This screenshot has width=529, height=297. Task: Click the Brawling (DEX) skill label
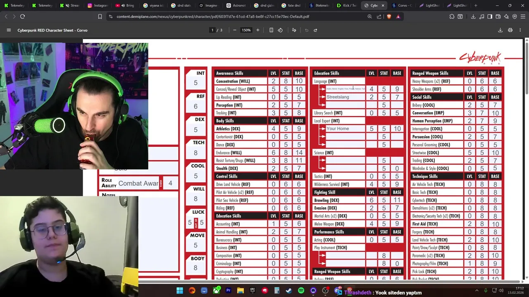(x=326, y=200)
